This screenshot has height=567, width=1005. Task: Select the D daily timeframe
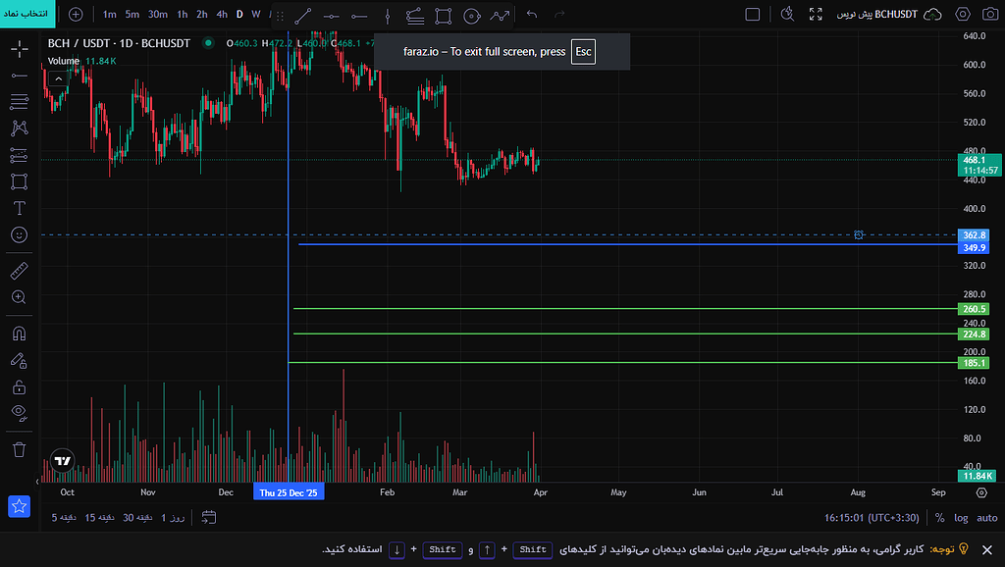point(239,14)
